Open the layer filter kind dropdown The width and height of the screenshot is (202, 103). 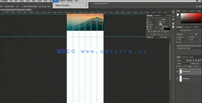click(181, 61)
